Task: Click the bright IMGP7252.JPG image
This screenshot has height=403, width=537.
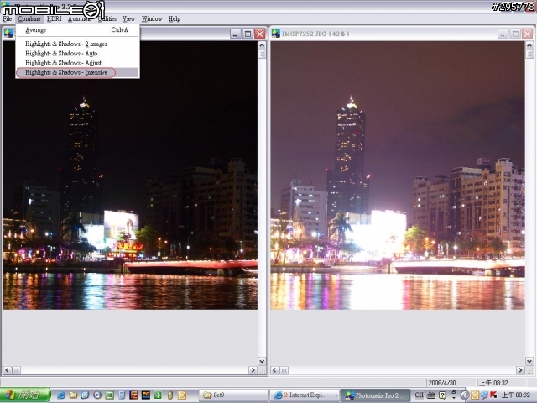Action: coord(398,175)
